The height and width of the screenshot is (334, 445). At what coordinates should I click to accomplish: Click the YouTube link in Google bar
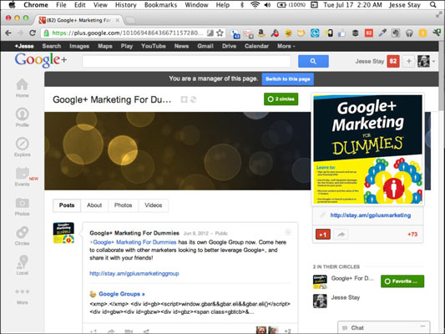[x=154, y=46]
